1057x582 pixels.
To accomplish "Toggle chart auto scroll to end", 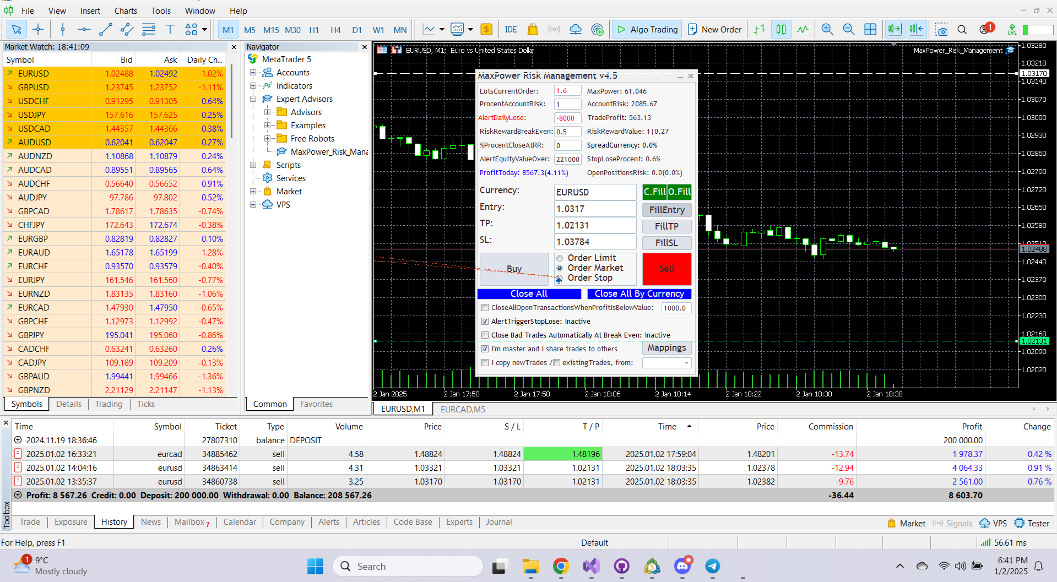I will pyautogui.click(x=895, y=29).
